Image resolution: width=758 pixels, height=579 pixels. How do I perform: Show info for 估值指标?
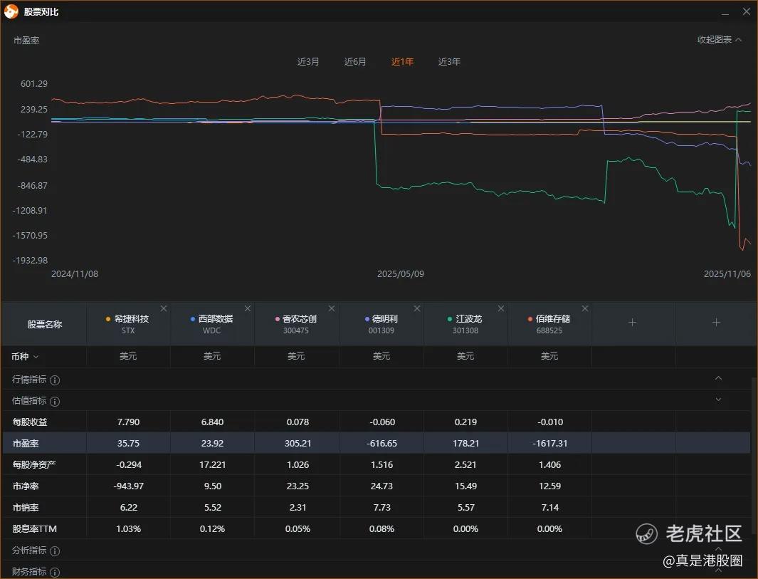click(55, 402)
